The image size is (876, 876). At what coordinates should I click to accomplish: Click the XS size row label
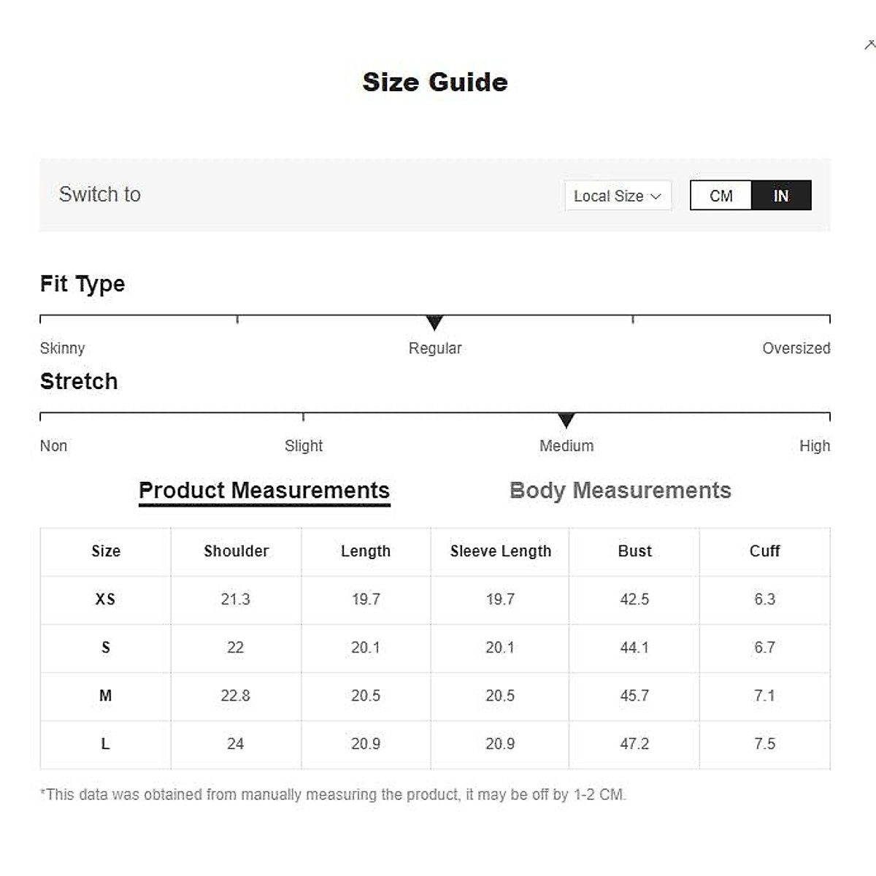105,599
